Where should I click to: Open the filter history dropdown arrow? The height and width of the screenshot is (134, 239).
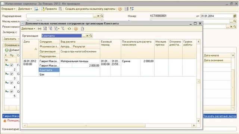tap(59, 29)
